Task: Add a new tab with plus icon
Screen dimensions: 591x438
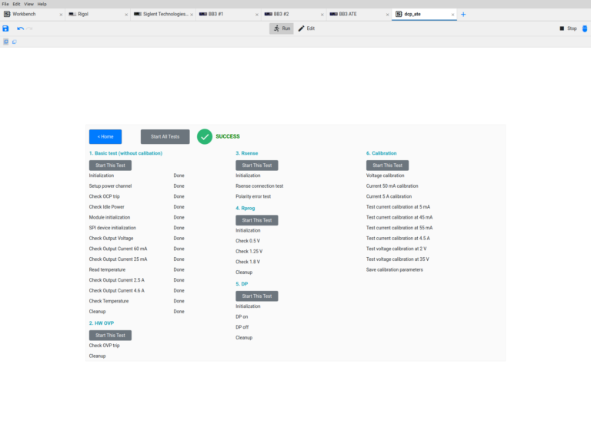Action: point(463,14)
